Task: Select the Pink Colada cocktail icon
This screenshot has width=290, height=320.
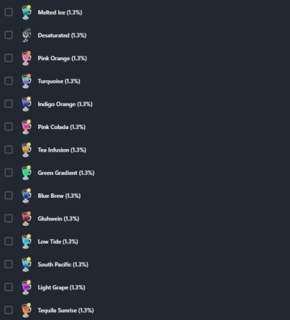Action: [x=26, y=127]
